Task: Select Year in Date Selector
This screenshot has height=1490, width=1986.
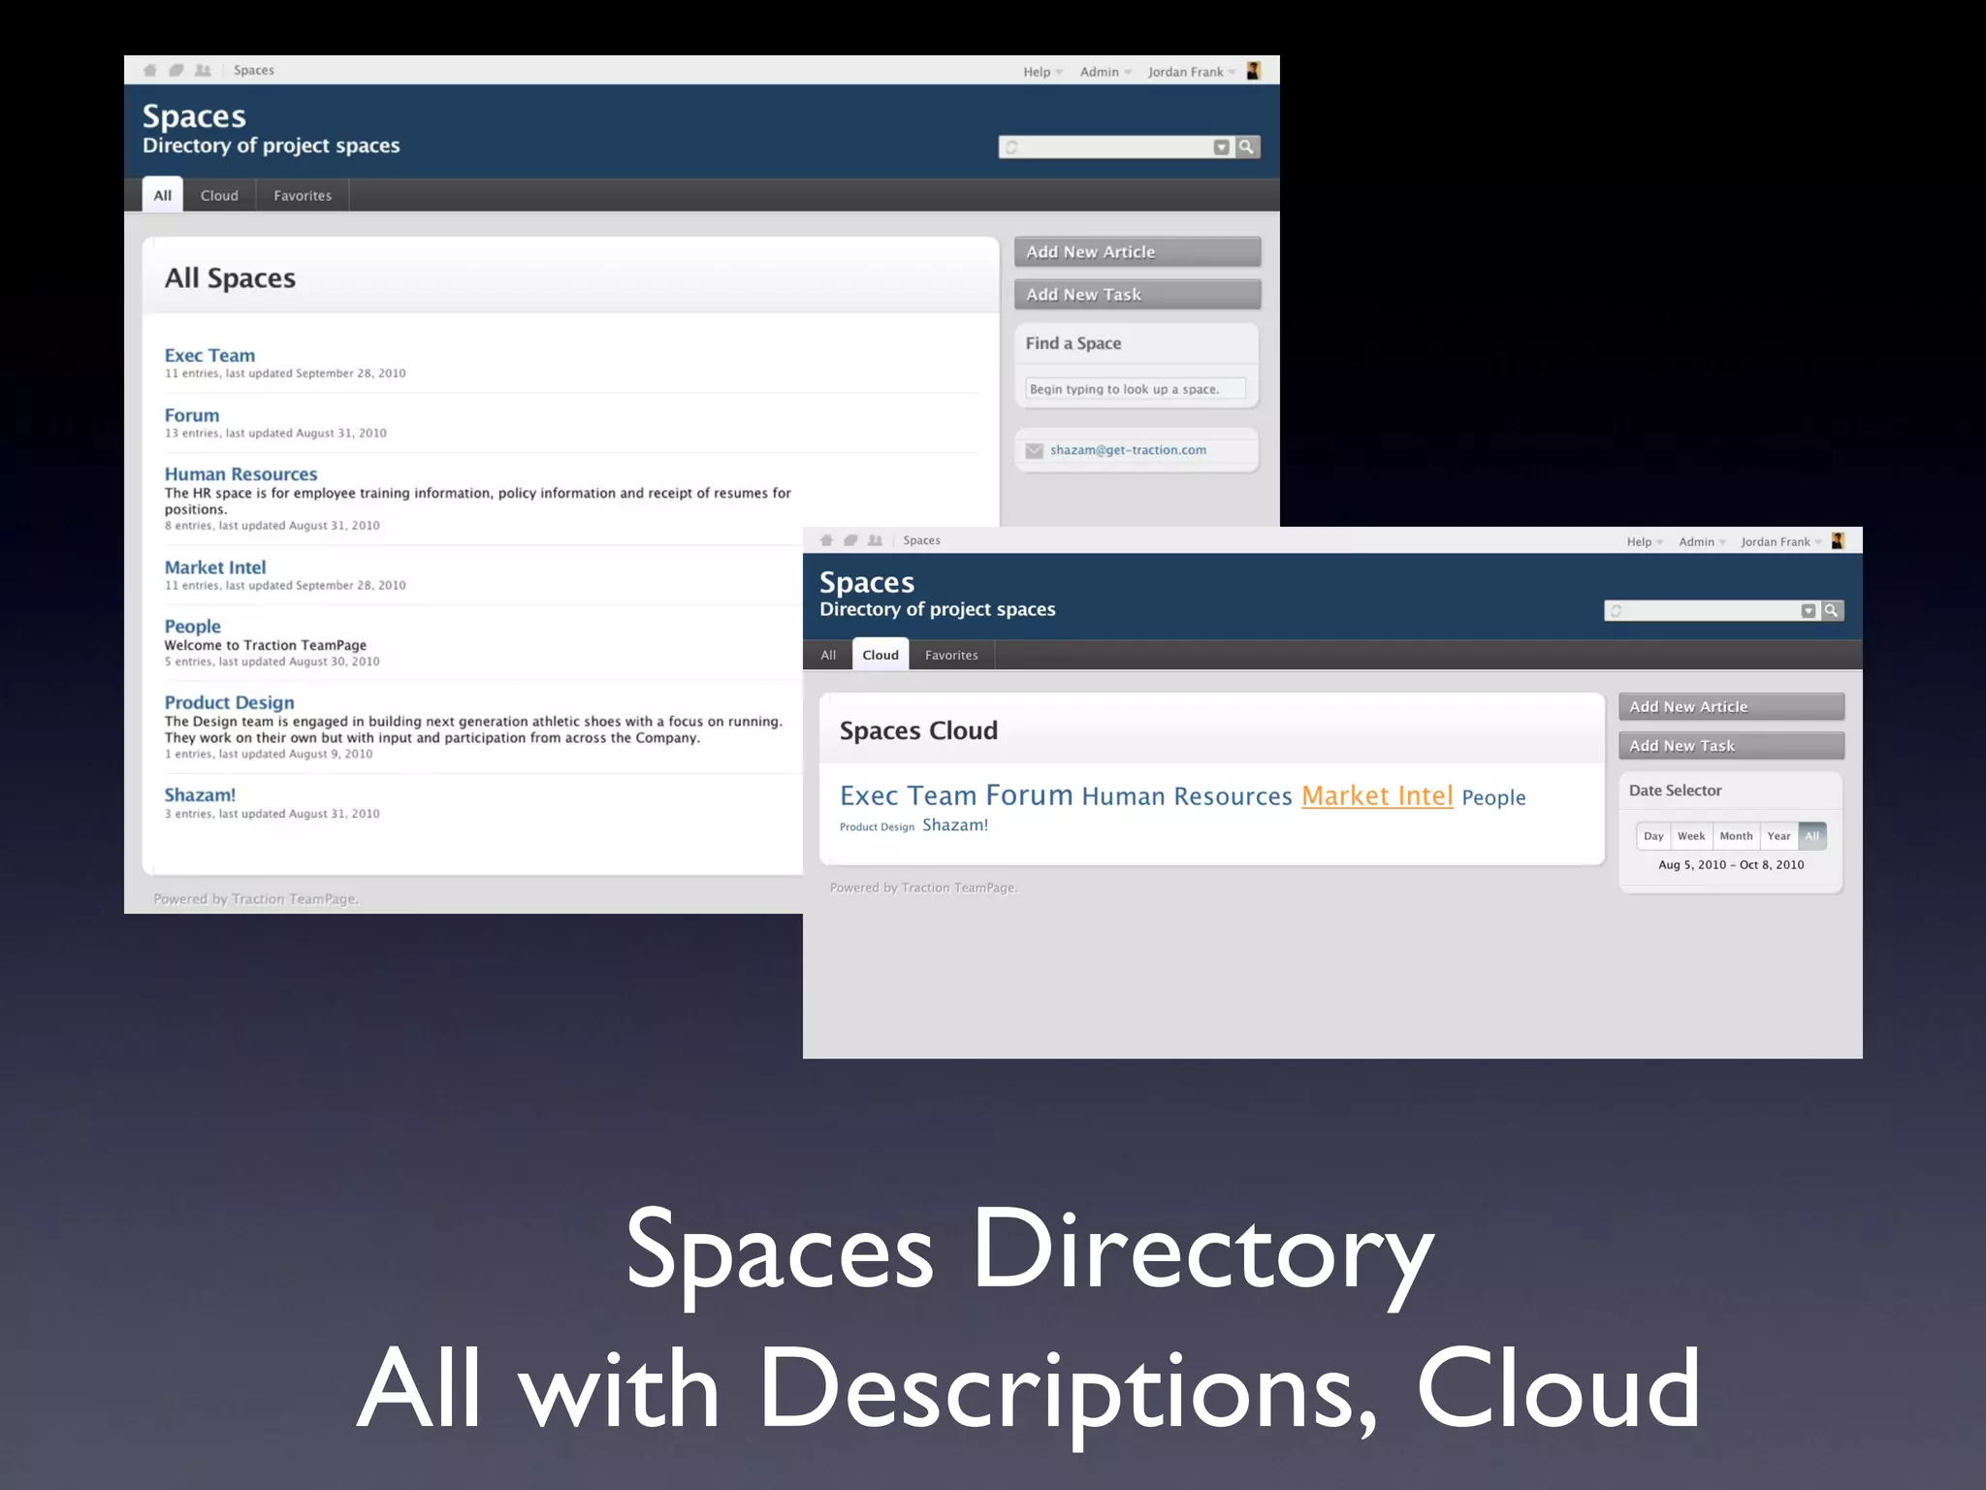Action: [x=1778, y=836]
